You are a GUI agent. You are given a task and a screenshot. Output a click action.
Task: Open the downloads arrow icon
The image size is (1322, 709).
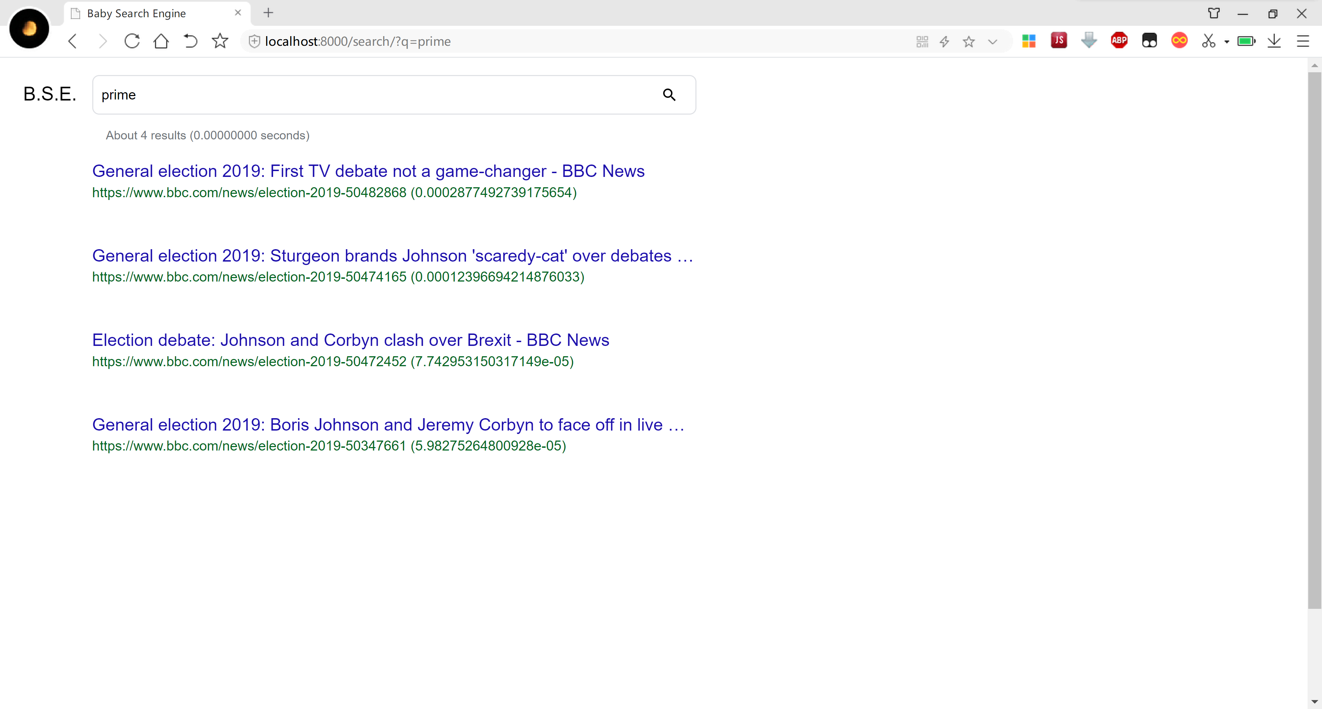[1274, 41]
